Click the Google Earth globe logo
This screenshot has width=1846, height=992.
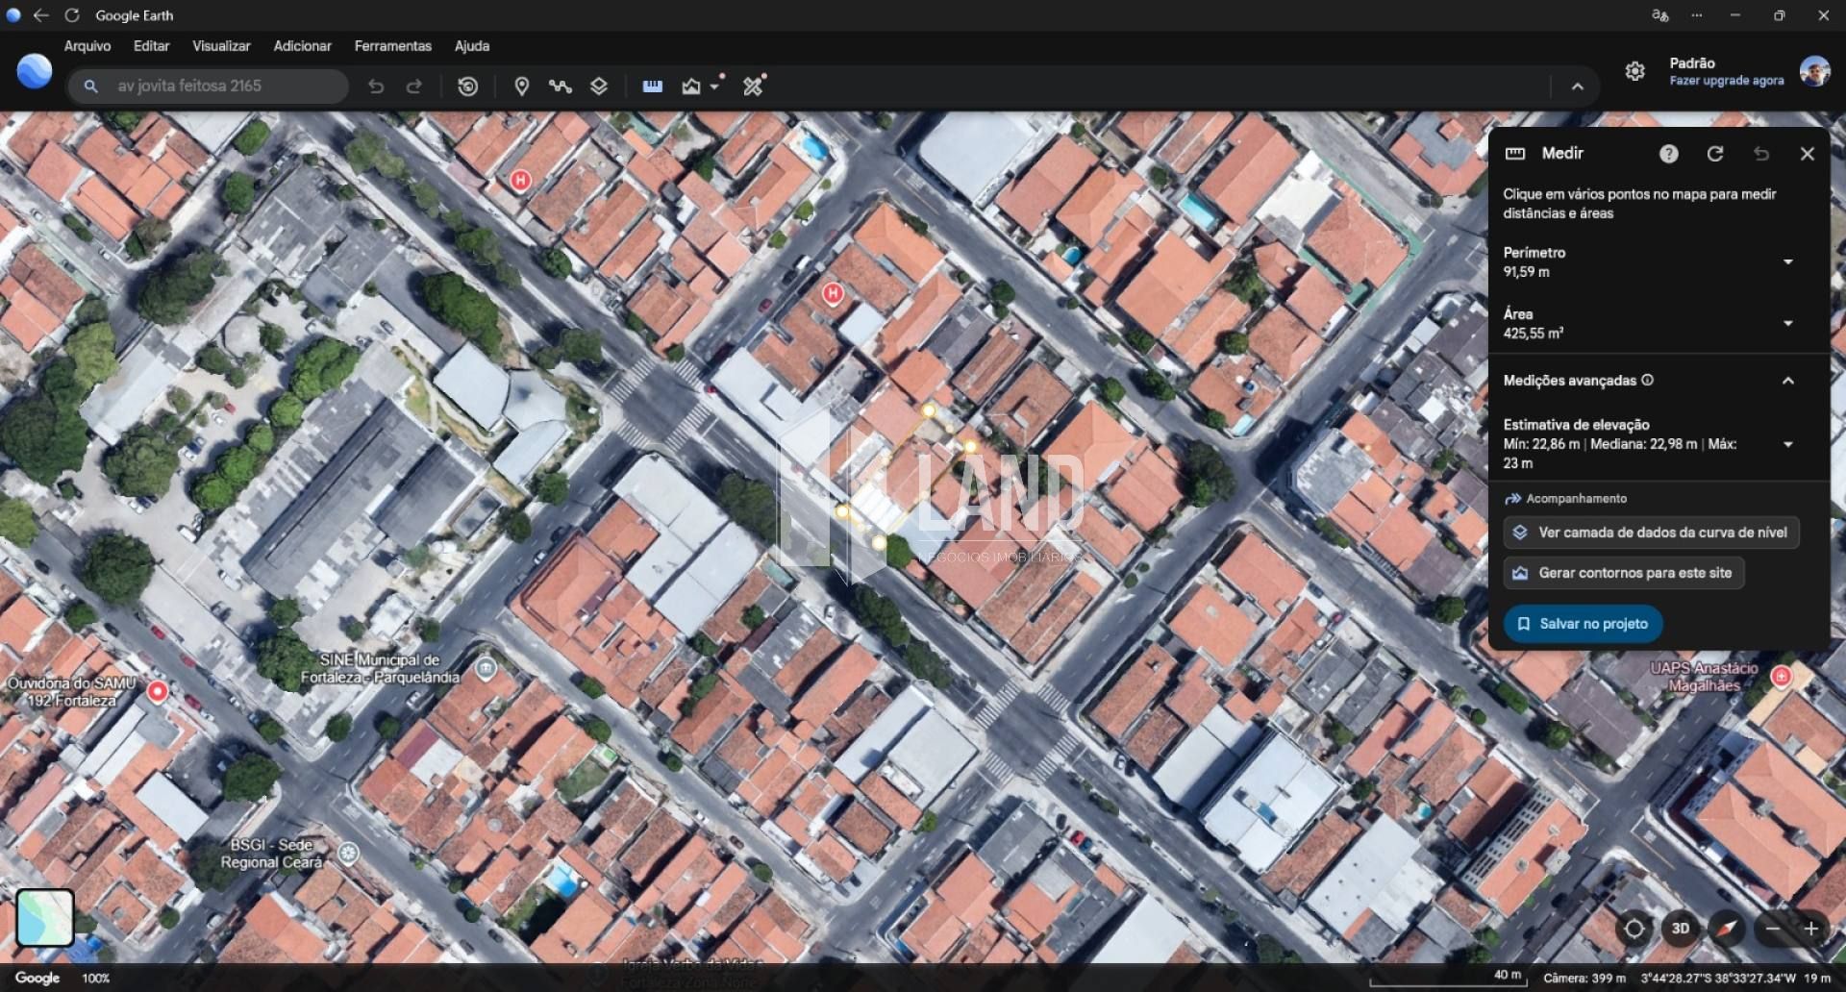35,71
